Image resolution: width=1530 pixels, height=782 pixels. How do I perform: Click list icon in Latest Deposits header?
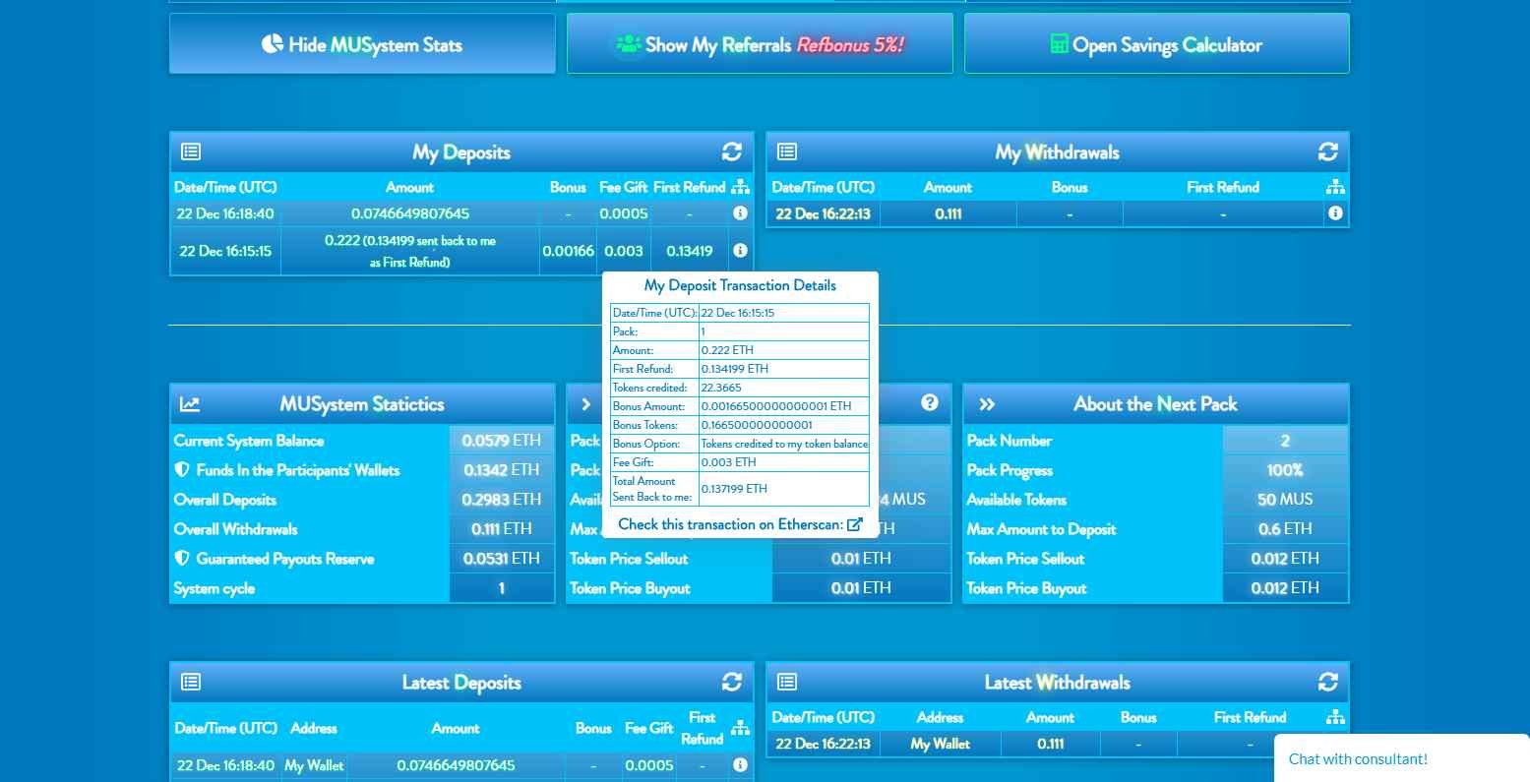point(191,682)
